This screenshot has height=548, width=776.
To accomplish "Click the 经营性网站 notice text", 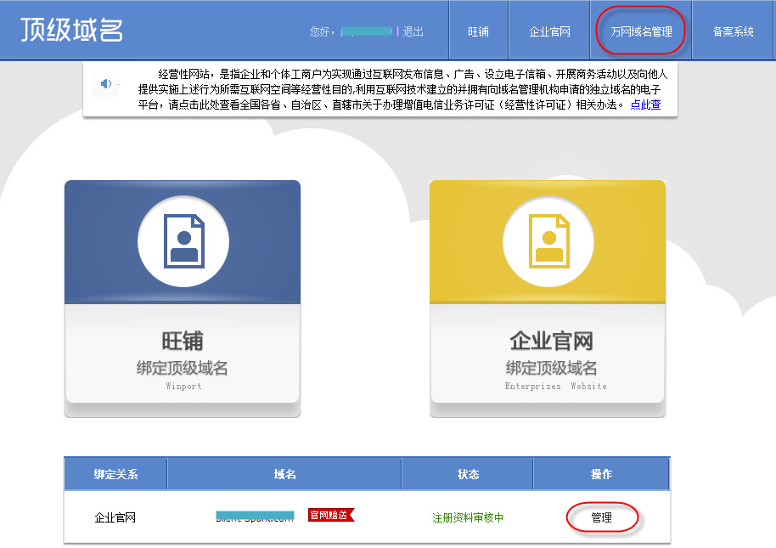I will tap(402, 89).
